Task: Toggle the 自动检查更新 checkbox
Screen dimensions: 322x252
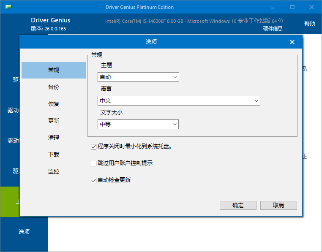Action: [x=93, y=180]
